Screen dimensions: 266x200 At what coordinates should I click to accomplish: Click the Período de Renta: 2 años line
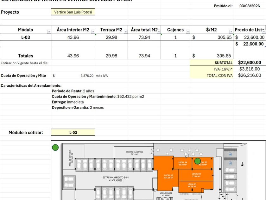pos(73,91)
